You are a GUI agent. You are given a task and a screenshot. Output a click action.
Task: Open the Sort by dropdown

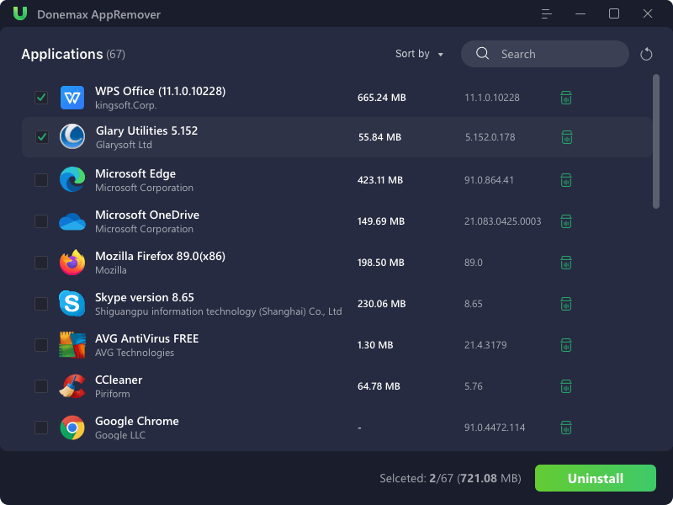coord(419,54)
